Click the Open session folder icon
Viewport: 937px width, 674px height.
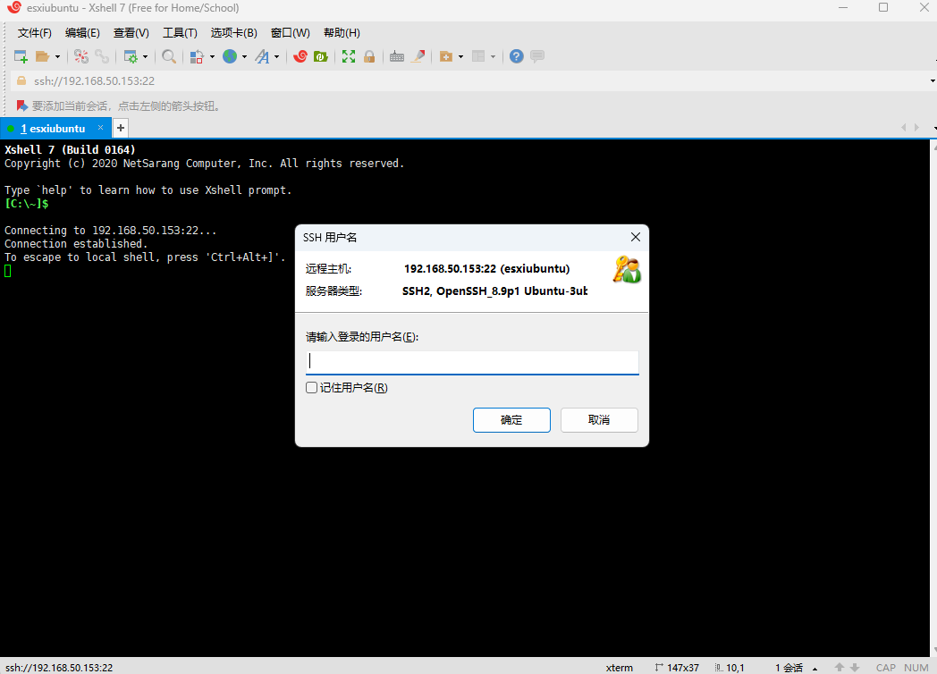point(42,57)
